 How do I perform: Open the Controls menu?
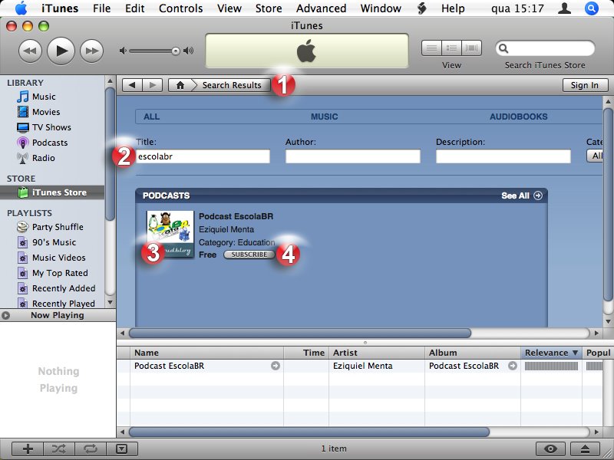click(x=181, y=8)
